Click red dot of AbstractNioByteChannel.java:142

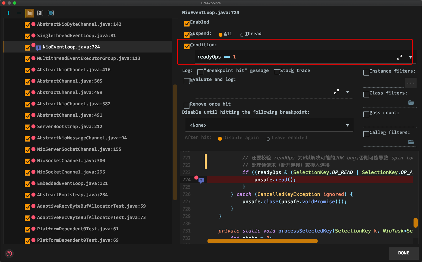(33, 24)
